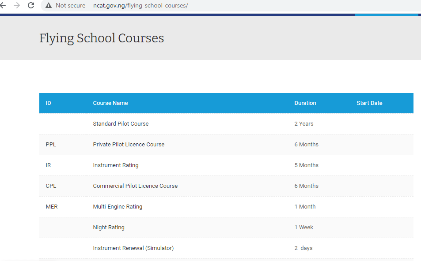
Task: Click the Standard Pilot Course row name
Action: tap(121, 124)
